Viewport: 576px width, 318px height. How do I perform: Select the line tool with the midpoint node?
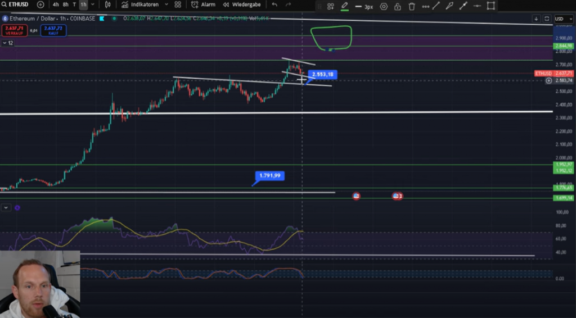click(463, 6)
